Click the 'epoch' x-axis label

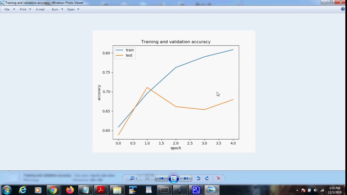(176, 148)
